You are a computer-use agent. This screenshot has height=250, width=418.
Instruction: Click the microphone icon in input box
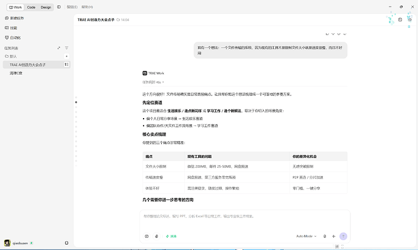tap(325, 236)
